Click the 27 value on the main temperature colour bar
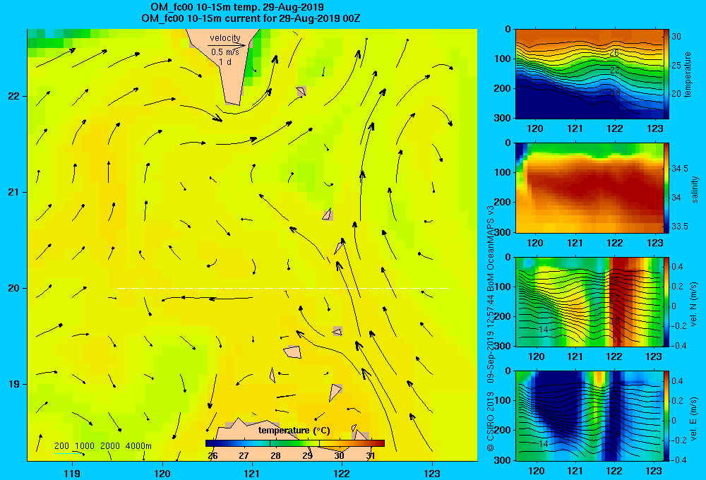Image resolution: width=706 pixels, height=480 pixels. (x=244, y=456)
